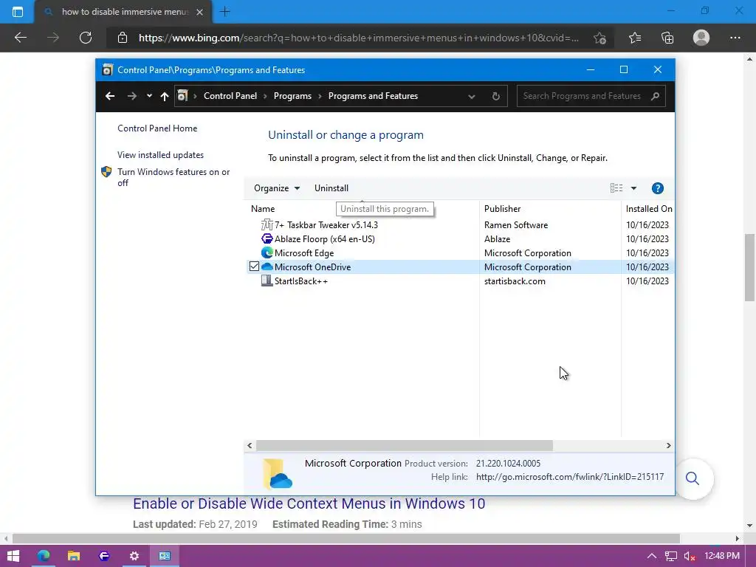
Task: Open Programs breadcrumb
Action: (x=292, y=96)
